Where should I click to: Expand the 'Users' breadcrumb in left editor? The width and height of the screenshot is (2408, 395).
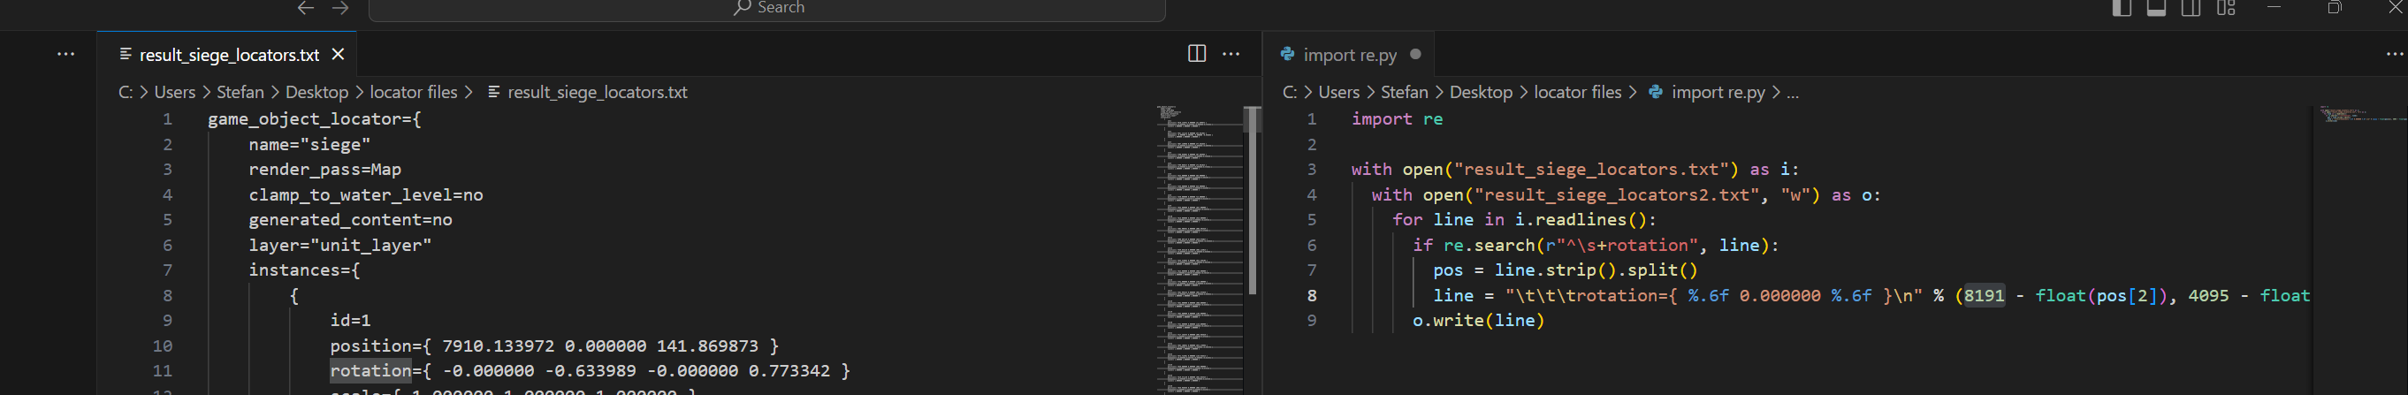click(175, 92)
